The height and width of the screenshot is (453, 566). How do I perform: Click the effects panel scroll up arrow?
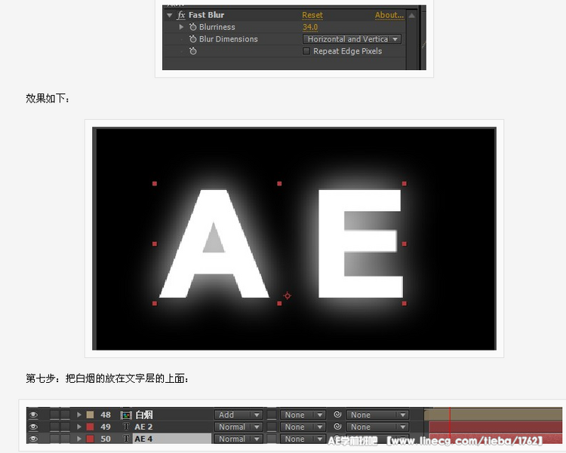[412, 16]
